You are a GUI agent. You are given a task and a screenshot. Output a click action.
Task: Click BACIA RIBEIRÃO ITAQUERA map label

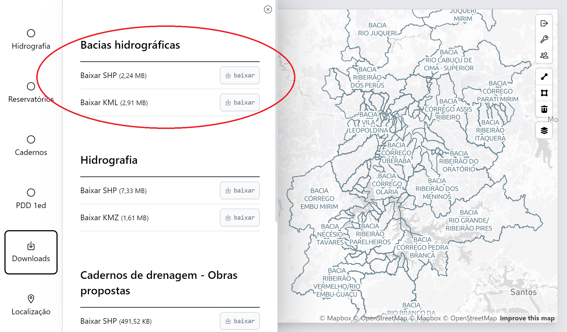tap(490, 130)
